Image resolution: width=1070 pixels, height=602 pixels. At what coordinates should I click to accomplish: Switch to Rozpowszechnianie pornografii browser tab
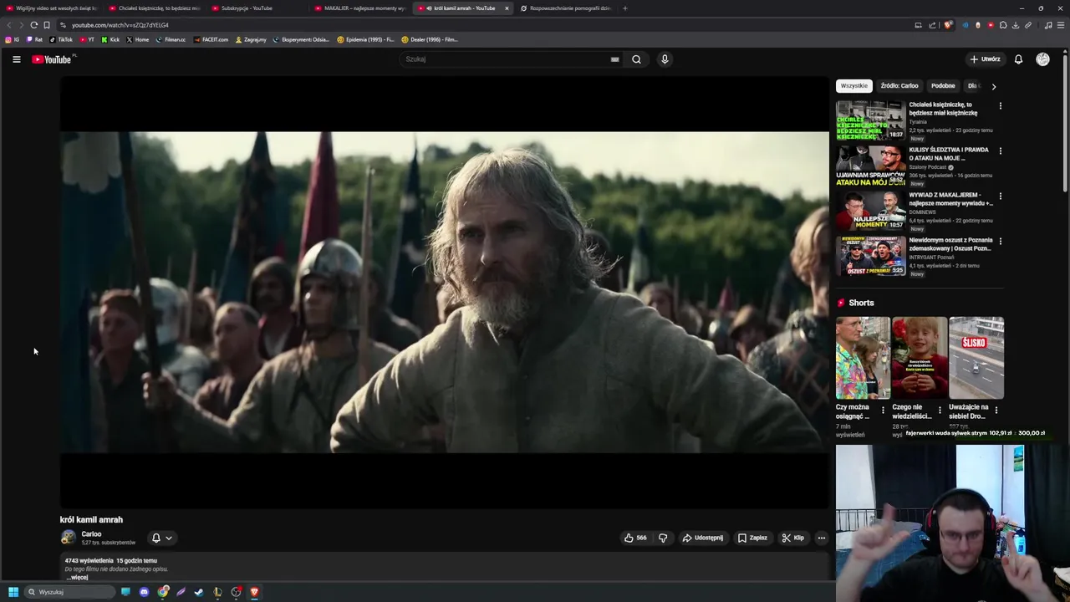click(566, 8)
